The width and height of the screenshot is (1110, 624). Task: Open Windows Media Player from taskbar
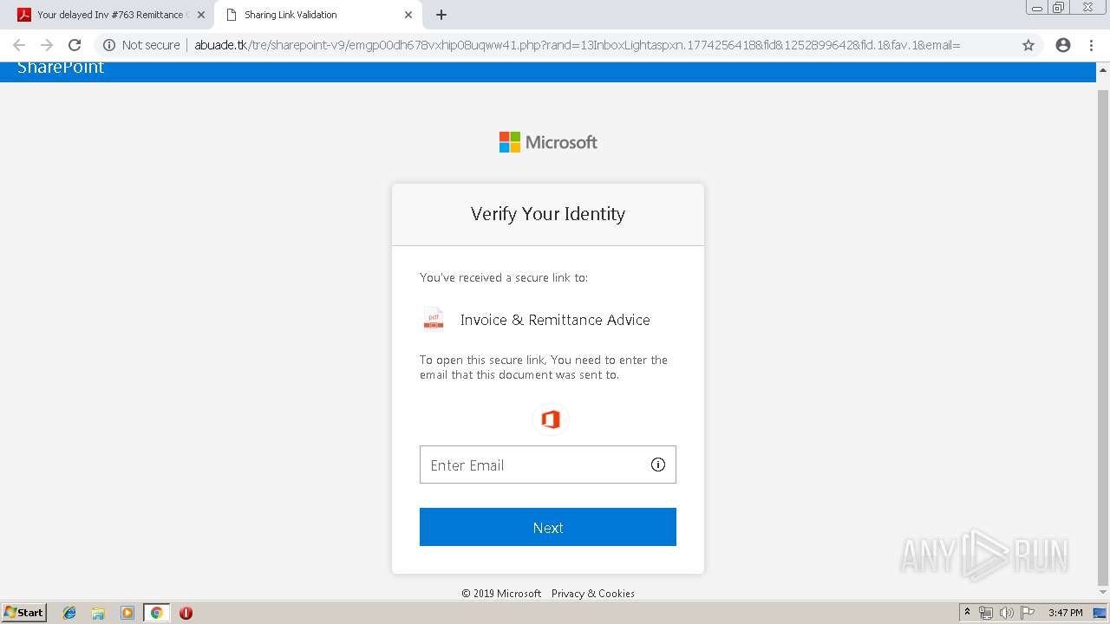click(x=127, y=613)
